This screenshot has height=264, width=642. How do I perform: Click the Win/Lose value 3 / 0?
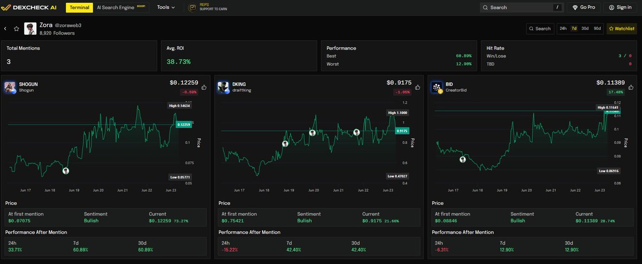[x=625, y=56]
